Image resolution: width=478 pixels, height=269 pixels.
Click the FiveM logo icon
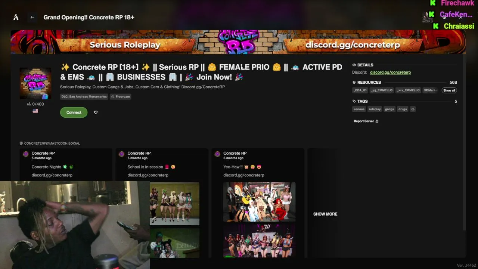(x=16, y=17)
